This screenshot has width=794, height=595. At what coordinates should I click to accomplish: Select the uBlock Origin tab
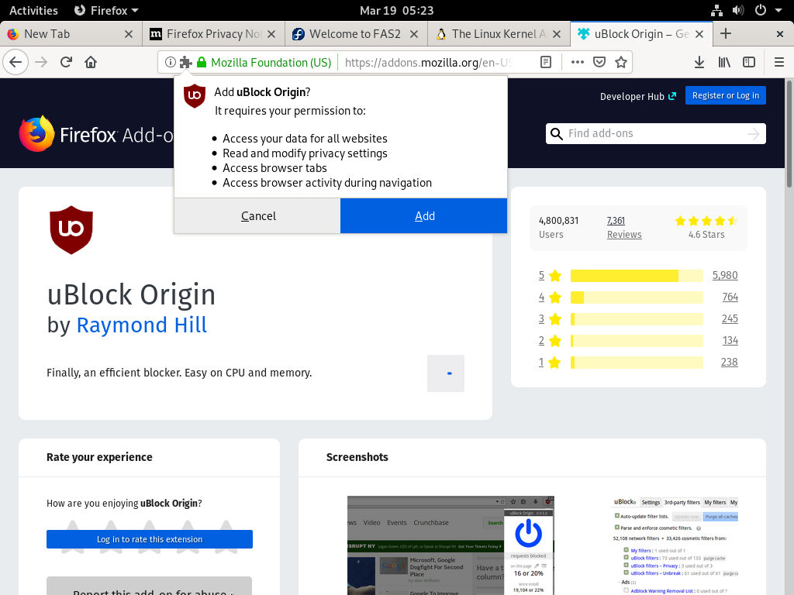[x=641, y=34]
